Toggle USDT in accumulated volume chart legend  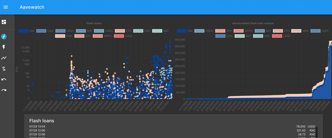(x=320, y=31)
